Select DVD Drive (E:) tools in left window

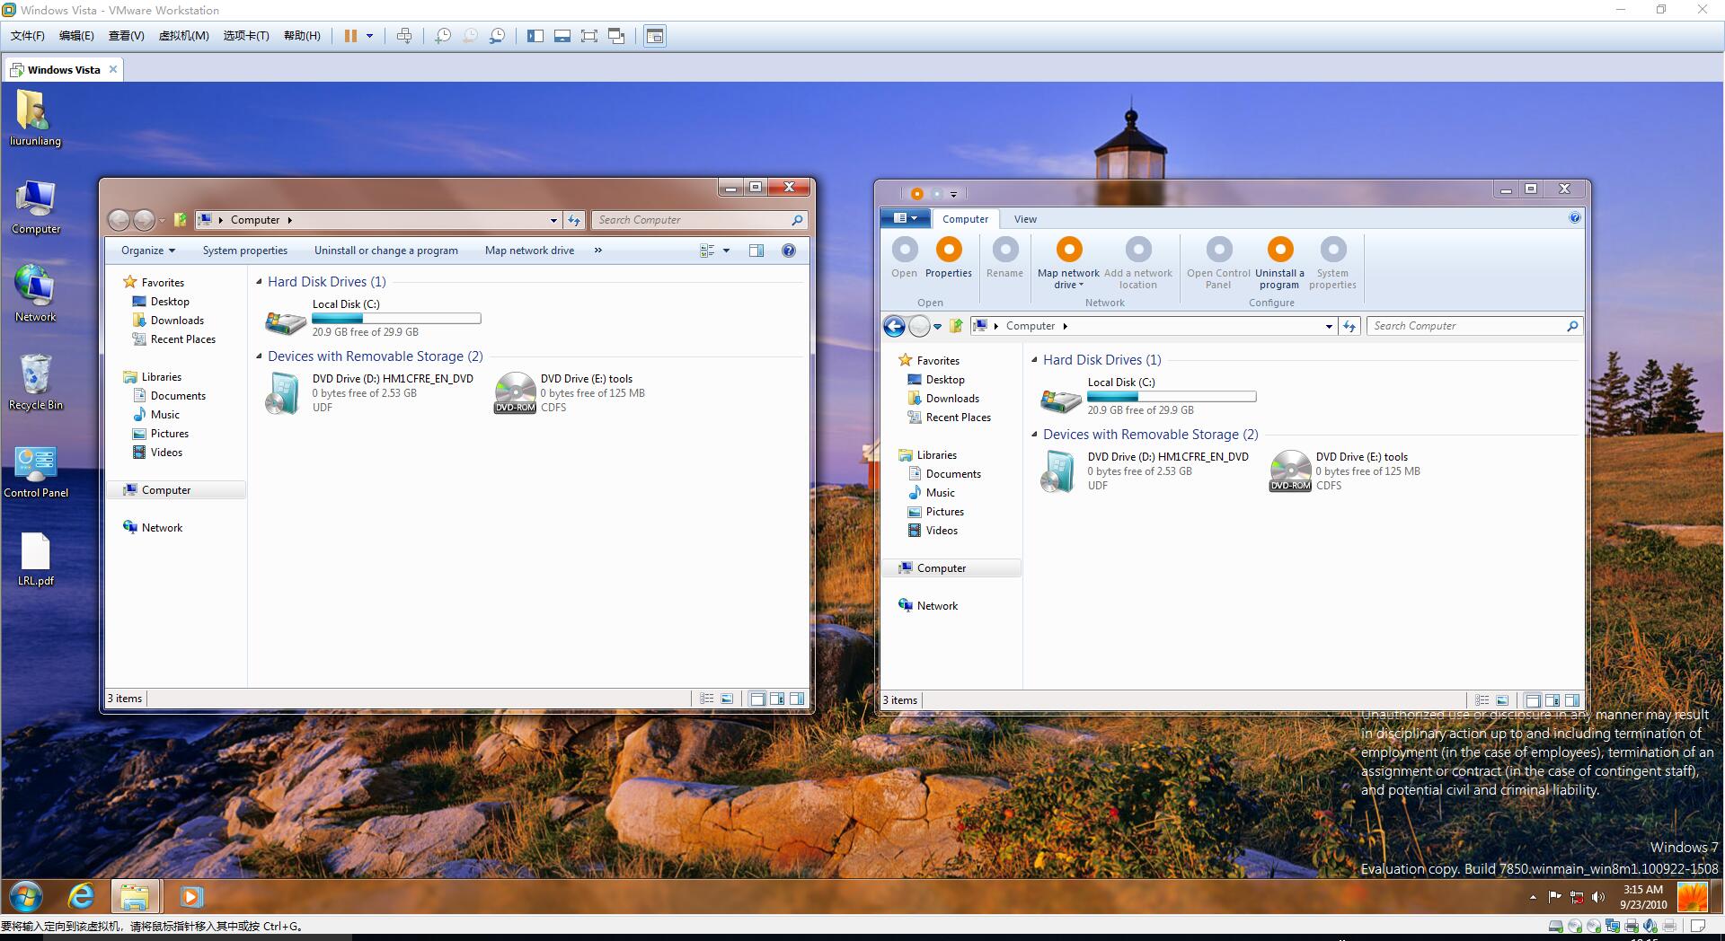(x=570, y=393)
